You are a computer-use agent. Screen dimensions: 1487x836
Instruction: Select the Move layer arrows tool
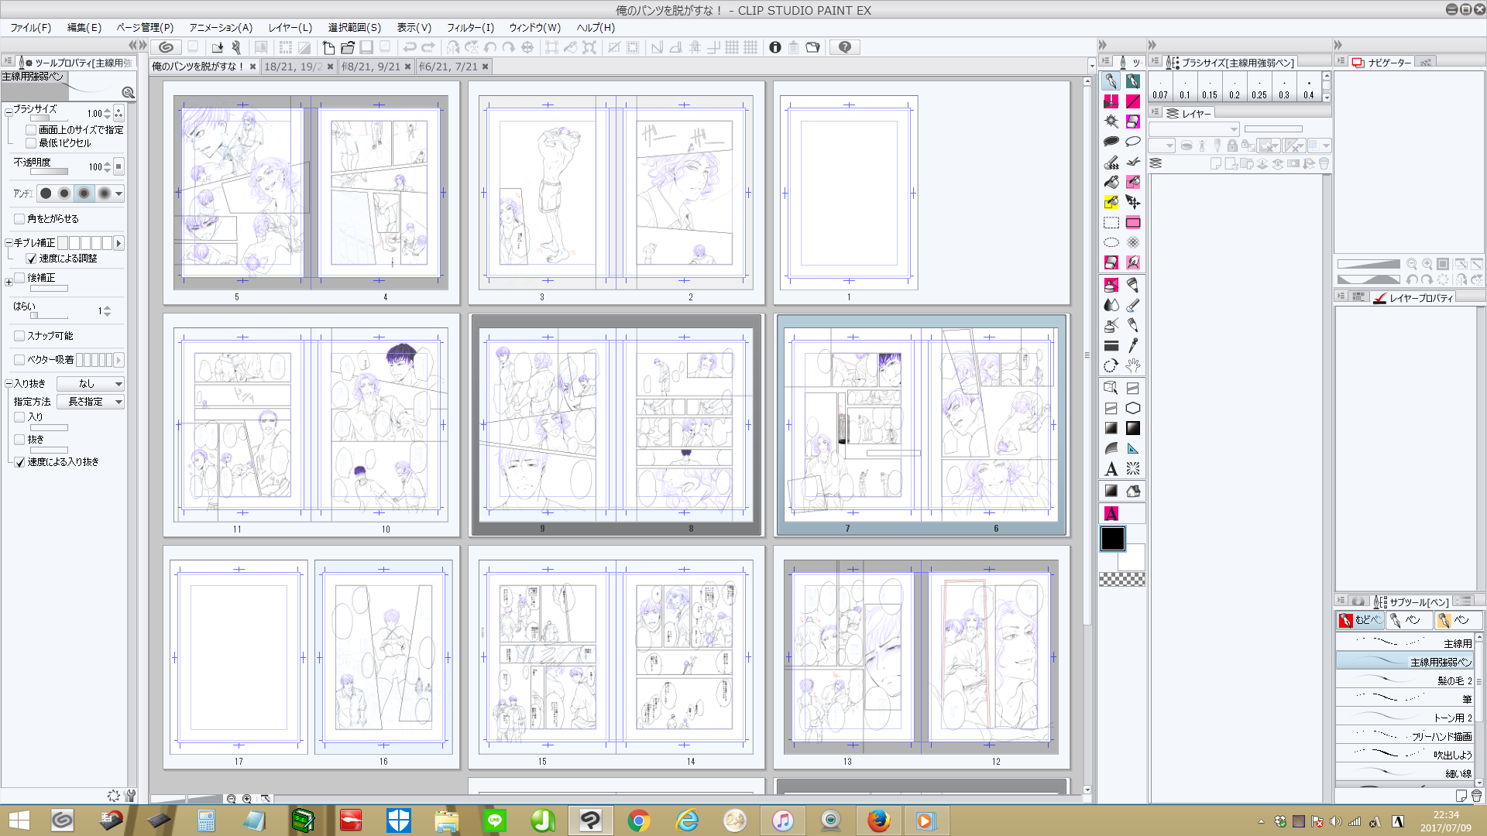pos(1133,202)
